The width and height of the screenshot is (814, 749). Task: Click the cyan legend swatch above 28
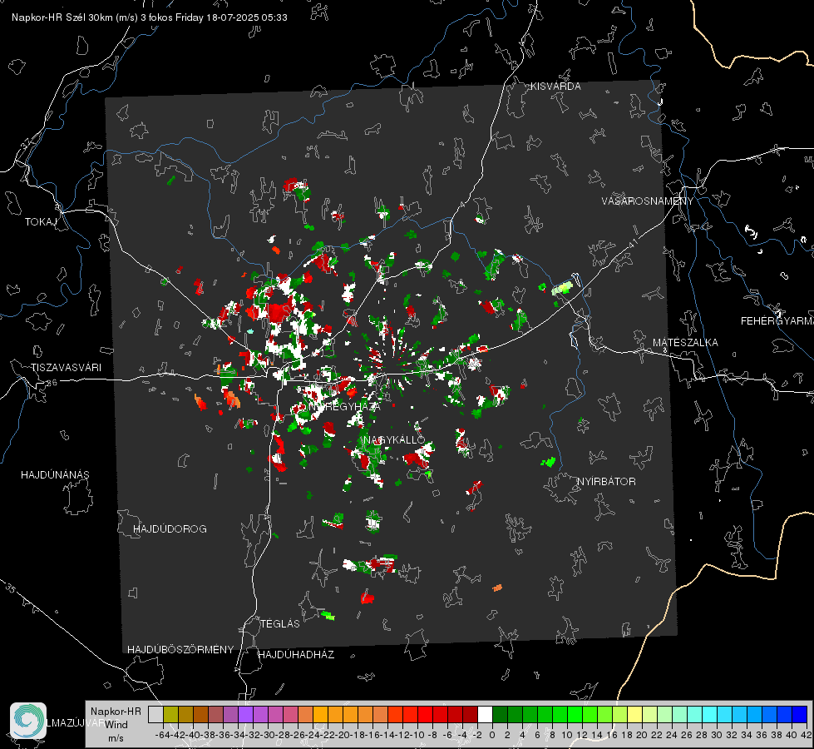tap(710, 714)
